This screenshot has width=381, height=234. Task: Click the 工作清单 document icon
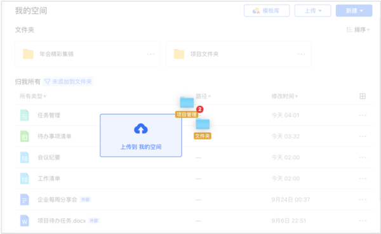click(25, 178)
